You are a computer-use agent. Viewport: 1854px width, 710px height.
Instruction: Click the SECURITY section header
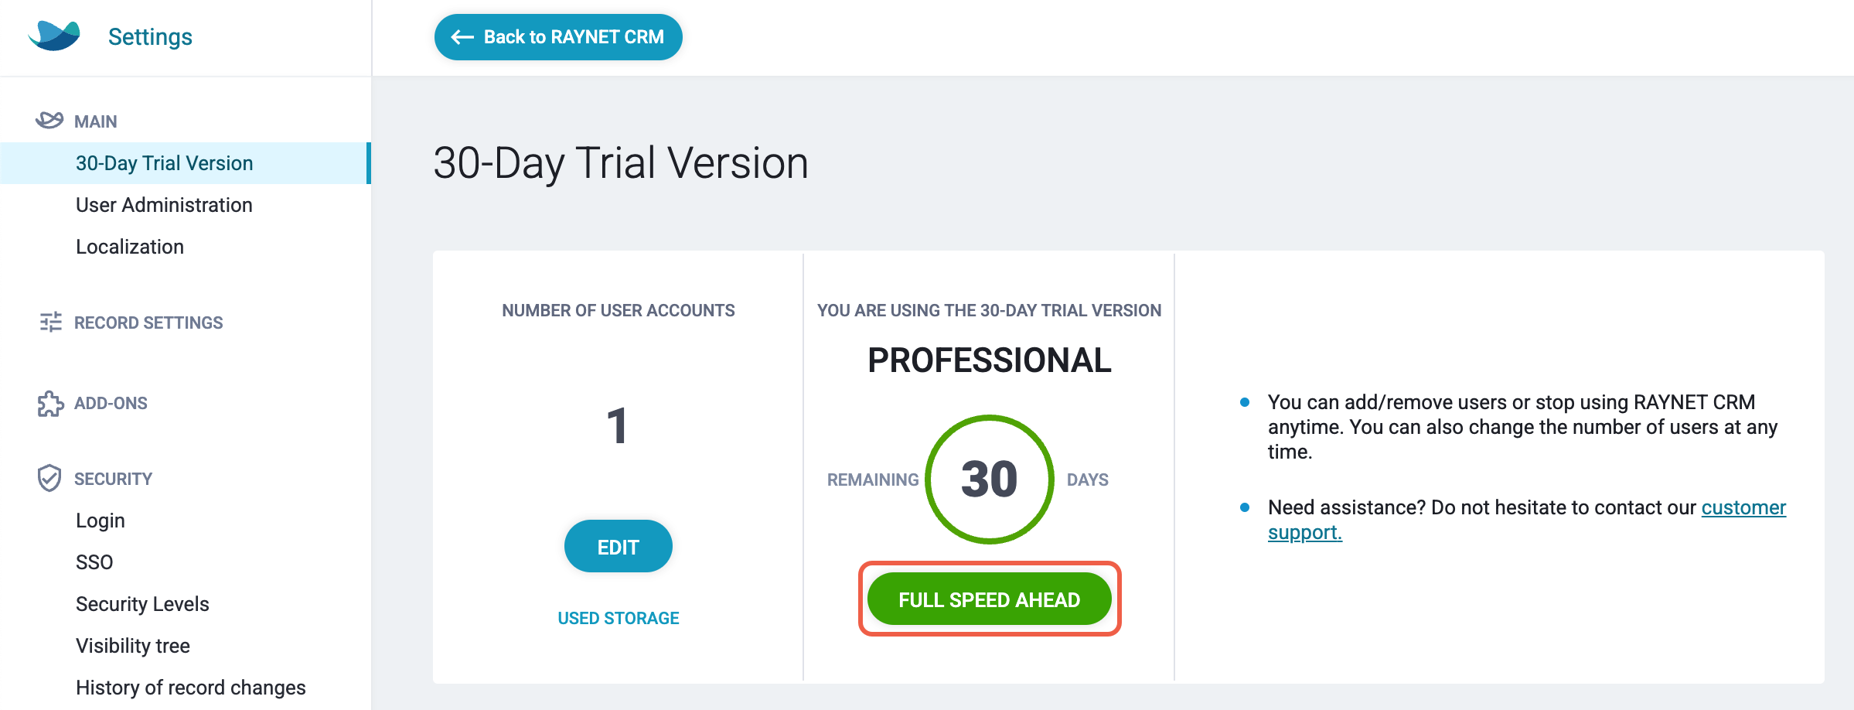(x=113, y=479)
